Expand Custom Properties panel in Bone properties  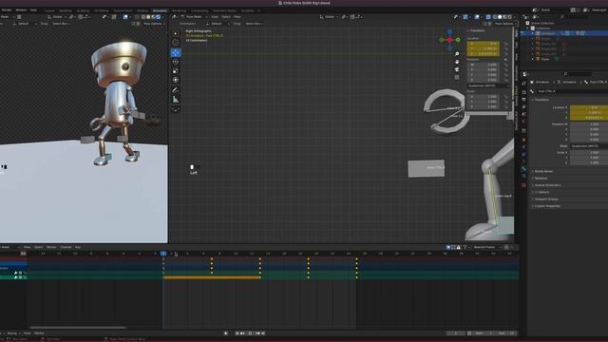[x=547, y=206]
